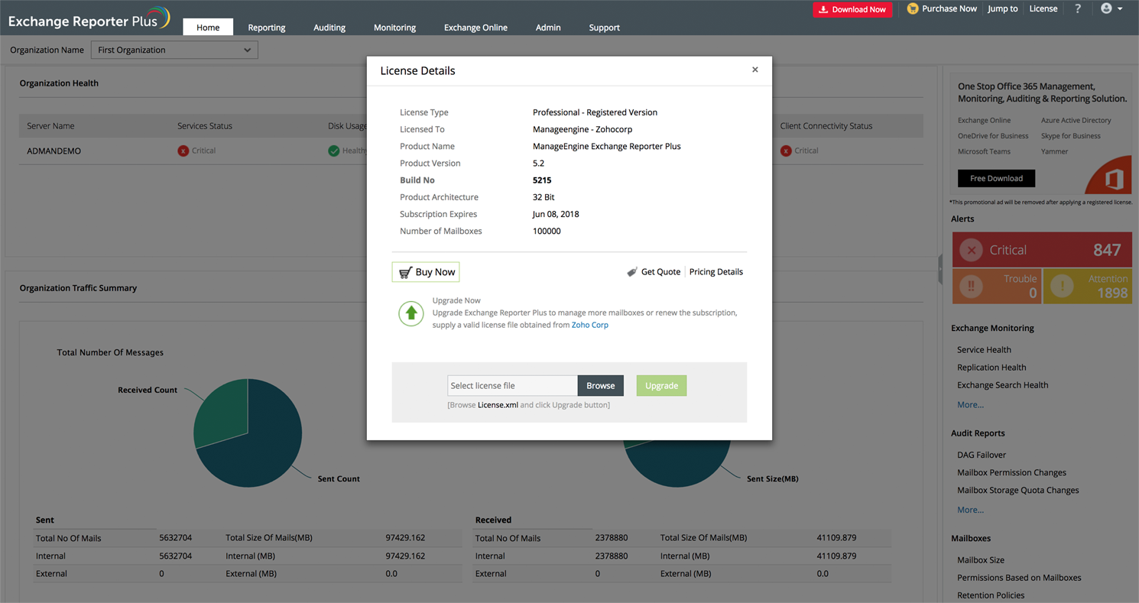Open Mailbox Permission Changes report
The image size is (1139, 603).
click(1011, 472)
